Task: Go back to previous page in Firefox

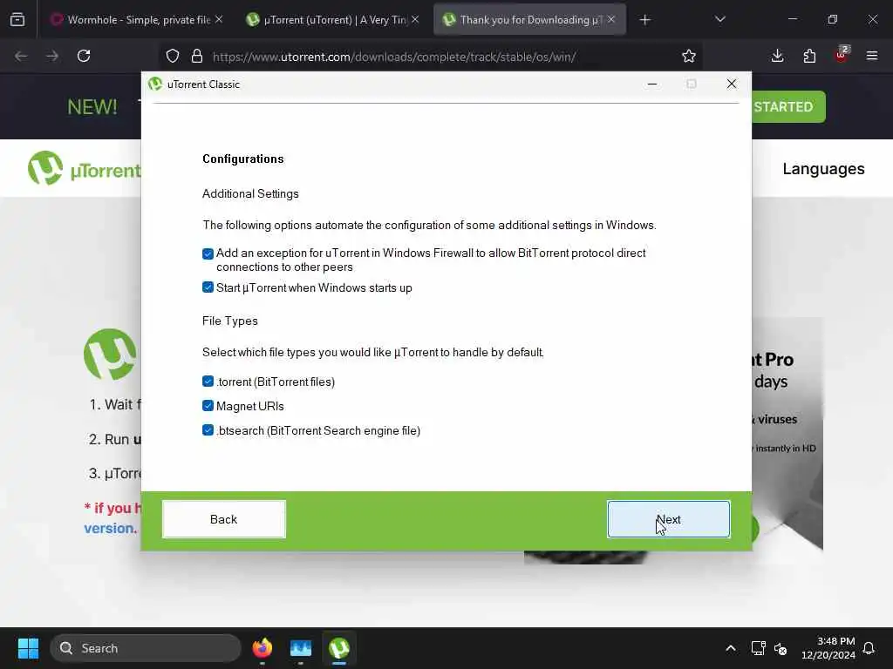Action: click(x=21, y=56)
